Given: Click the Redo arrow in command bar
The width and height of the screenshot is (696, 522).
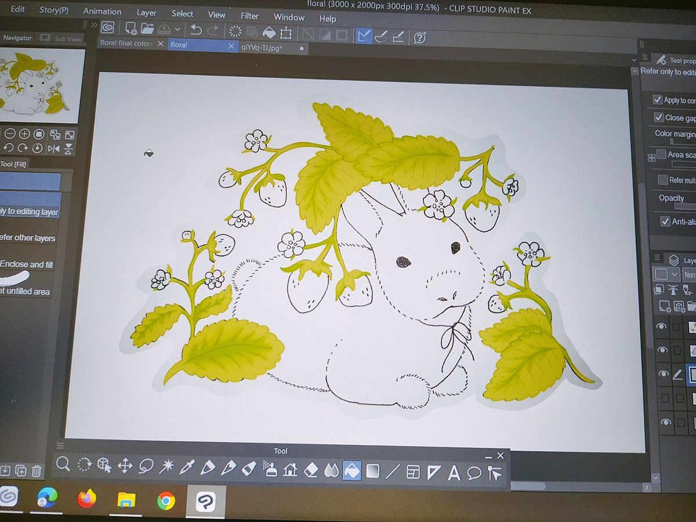Looking at the screenshot, I should [x=213, y=30].
